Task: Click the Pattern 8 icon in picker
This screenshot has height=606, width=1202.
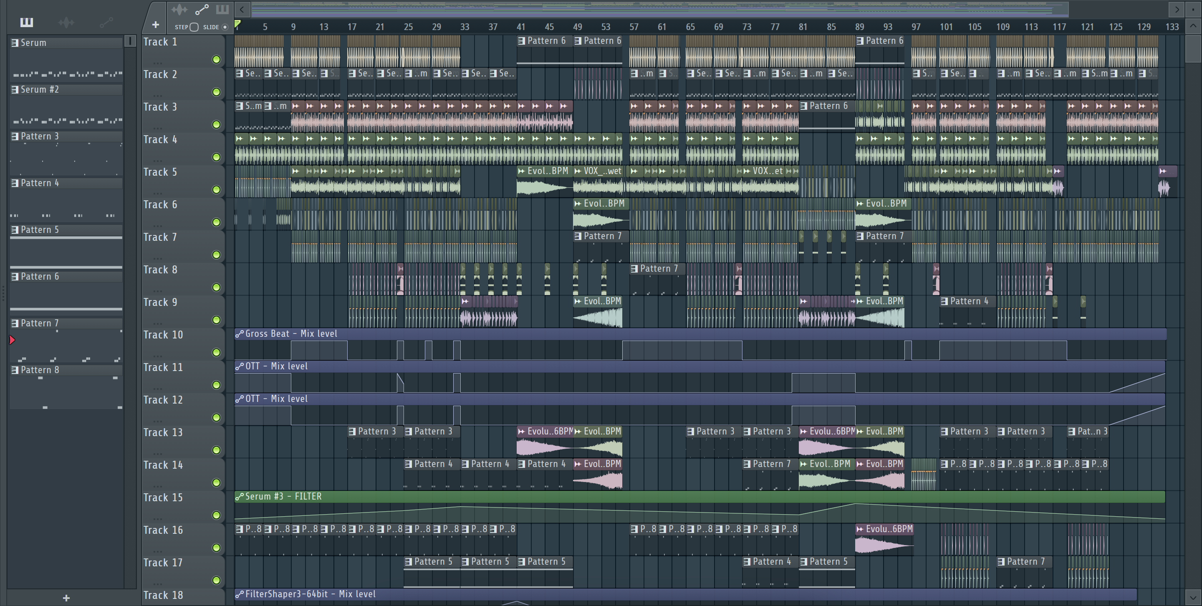Action: [15, 370]
